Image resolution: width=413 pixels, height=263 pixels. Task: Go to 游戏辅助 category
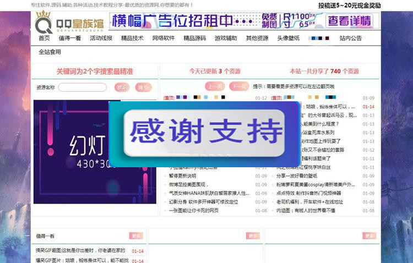click(x=226, y=38)
